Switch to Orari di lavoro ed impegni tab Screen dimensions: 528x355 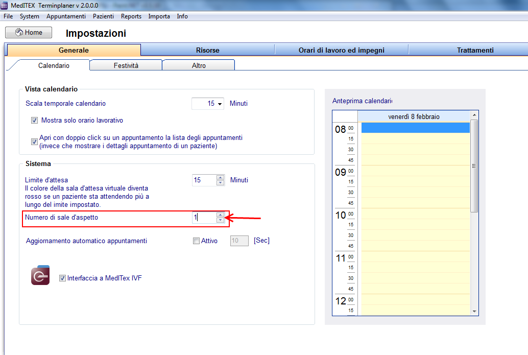click(x=342, y=50)
